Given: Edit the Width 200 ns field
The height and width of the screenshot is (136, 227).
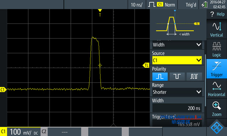Looking at the screenshot, I should (x=177, y=108).
